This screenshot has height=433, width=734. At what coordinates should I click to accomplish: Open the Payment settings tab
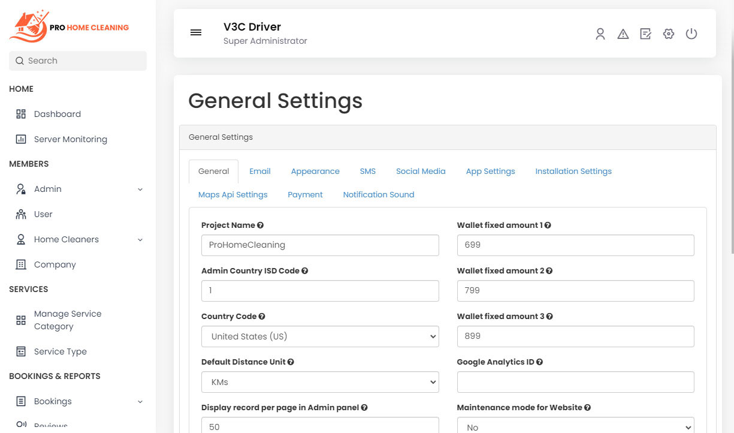[x=305, y=194]
